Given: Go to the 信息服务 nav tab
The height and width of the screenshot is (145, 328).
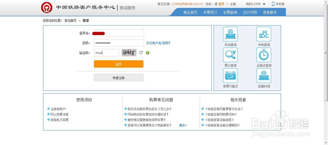Looking at the screenshot, I should pyautogui.click(x=270, y=12).
